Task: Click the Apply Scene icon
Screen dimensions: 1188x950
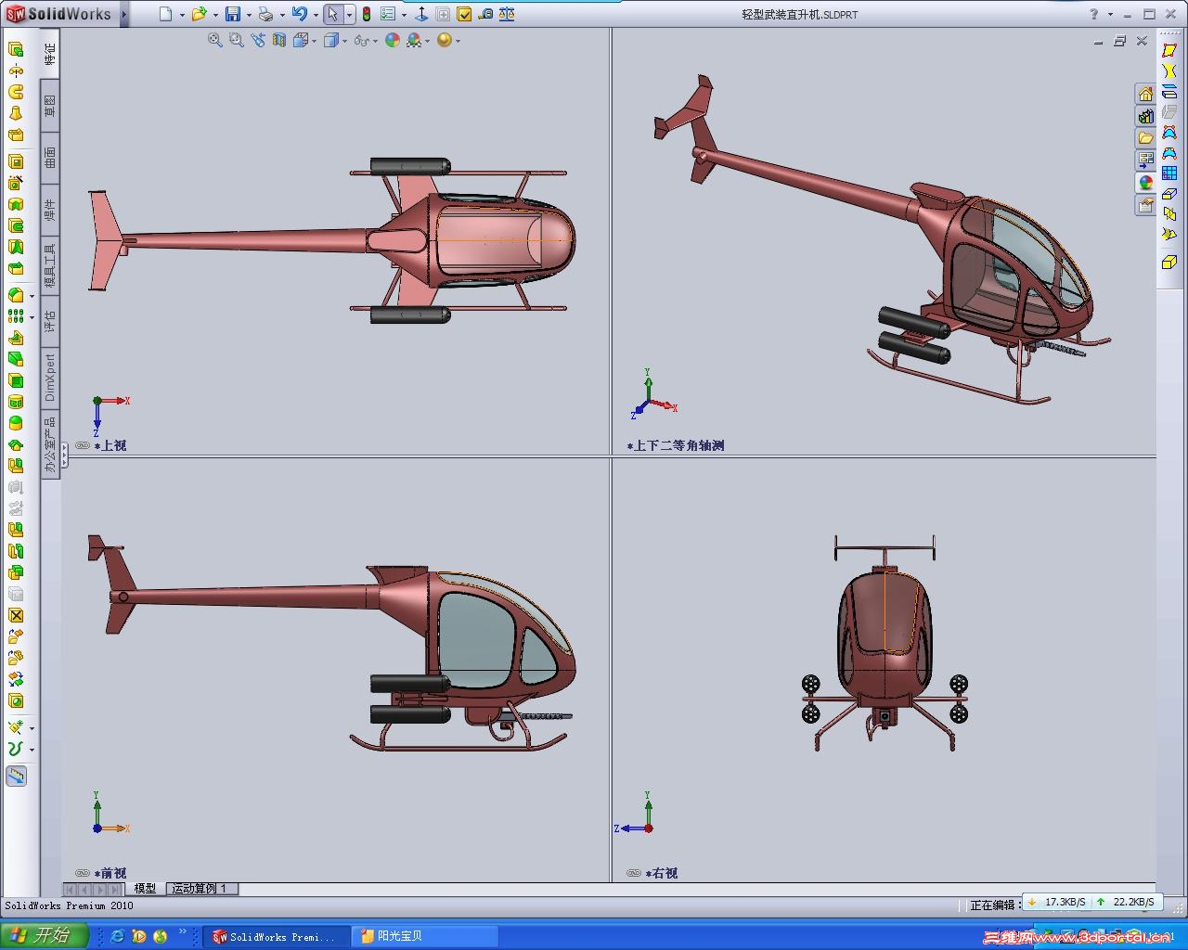Action: pyautogui.click(x=414, y=40)
